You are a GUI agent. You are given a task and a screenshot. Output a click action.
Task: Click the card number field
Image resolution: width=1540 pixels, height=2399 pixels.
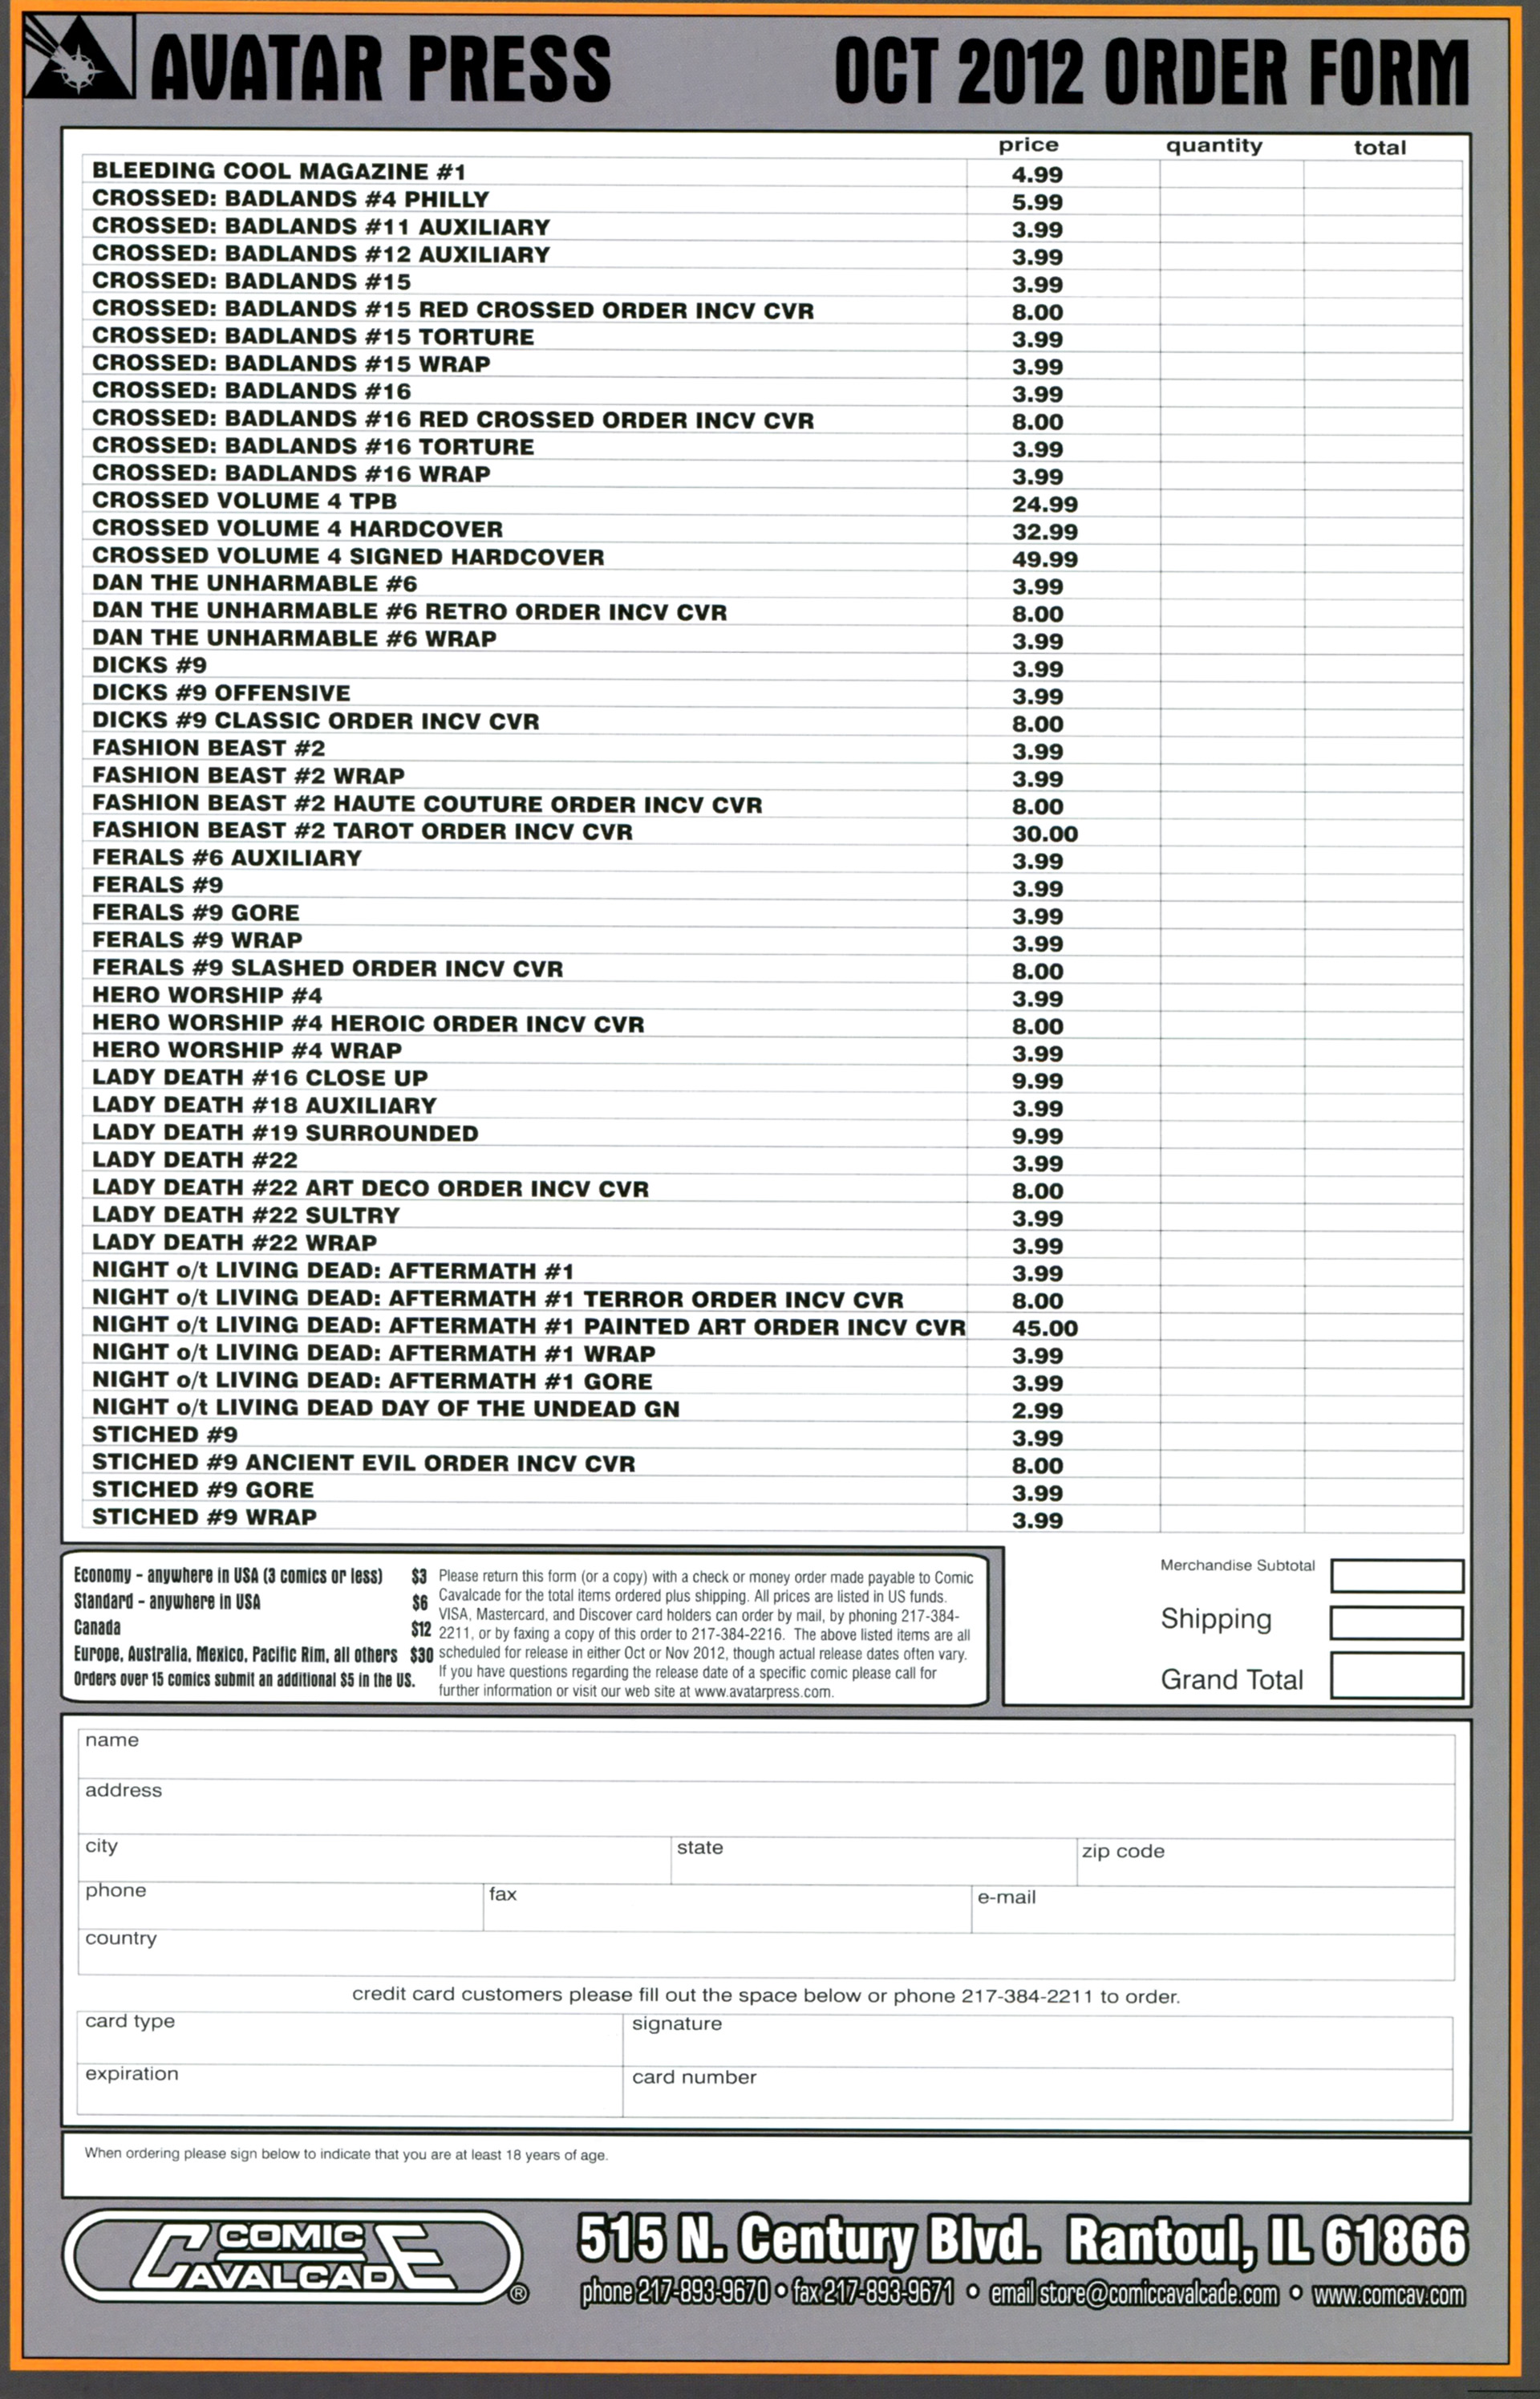pyautogui.click(x=1037, y=2094)
